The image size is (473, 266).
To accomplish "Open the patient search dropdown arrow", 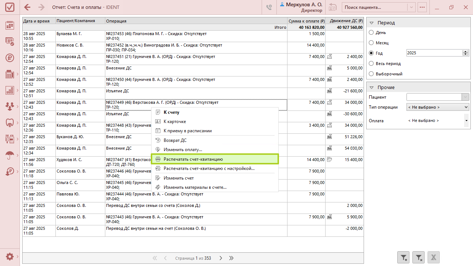I will click(x=411, y=7).
